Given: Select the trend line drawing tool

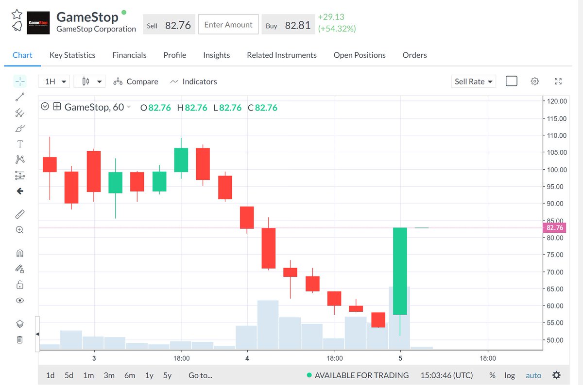Looking at the screenshot, I should [20, 97].
